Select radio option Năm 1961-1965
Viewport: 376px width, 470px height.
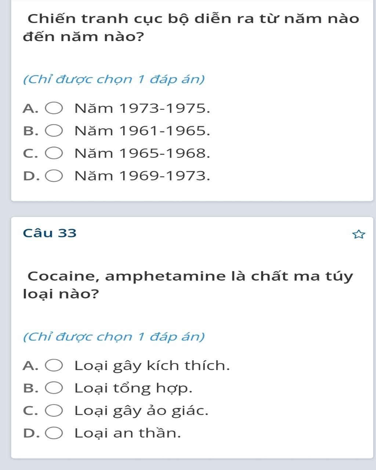point(54,131)
